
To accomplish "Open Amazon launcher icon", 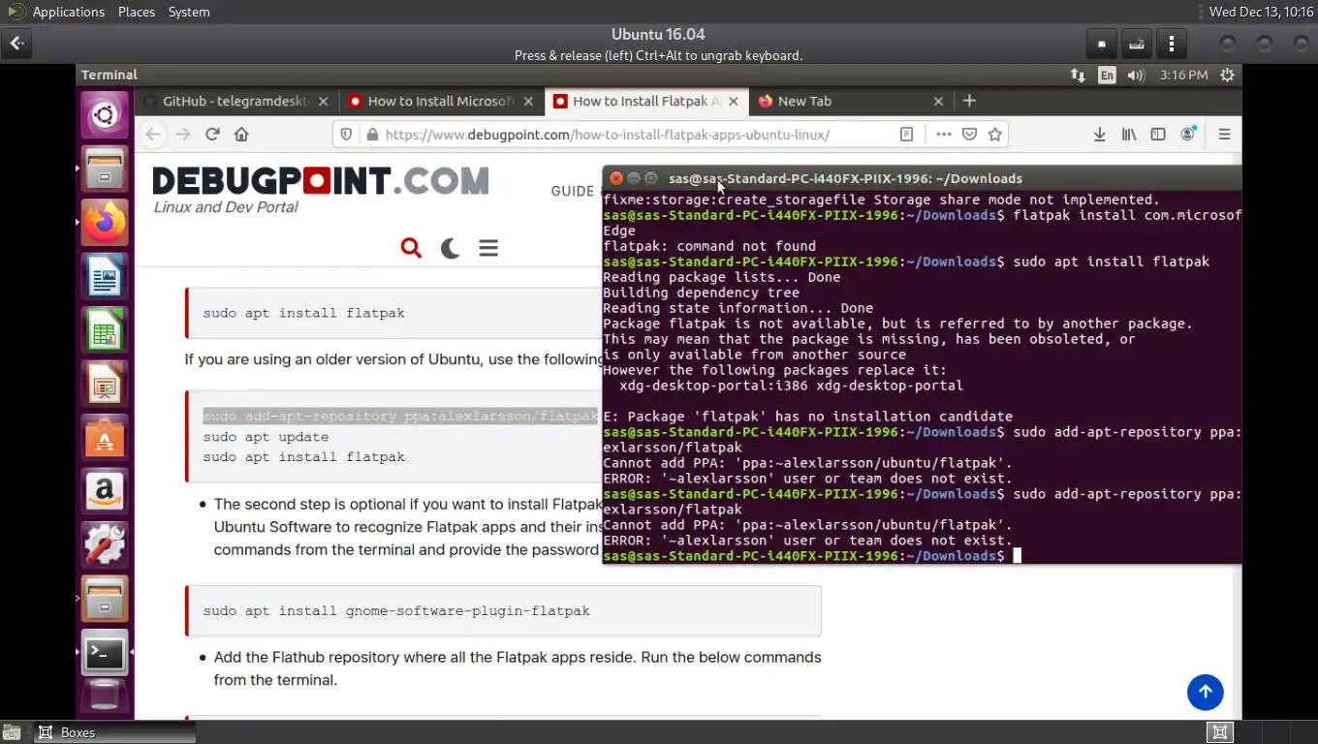I will (x=105, y=491).
